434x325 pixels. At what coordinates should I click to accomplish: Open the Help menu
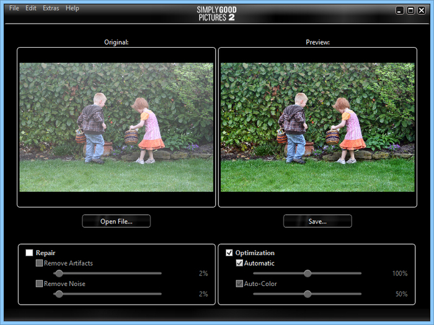pos(73,8)
